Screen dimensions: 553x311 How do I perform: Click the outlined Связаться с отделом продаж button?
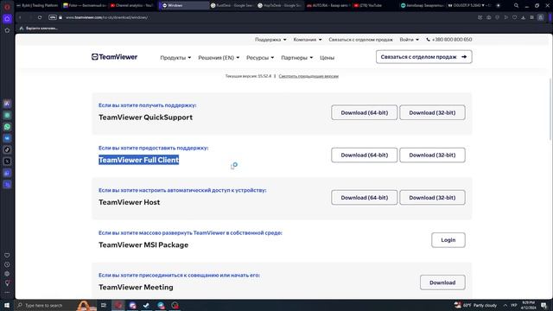(424, 57)
